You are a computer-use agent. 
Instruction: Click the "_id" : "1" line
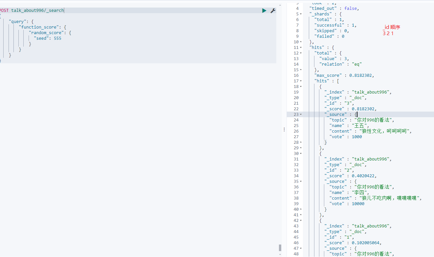pos(339,237)
